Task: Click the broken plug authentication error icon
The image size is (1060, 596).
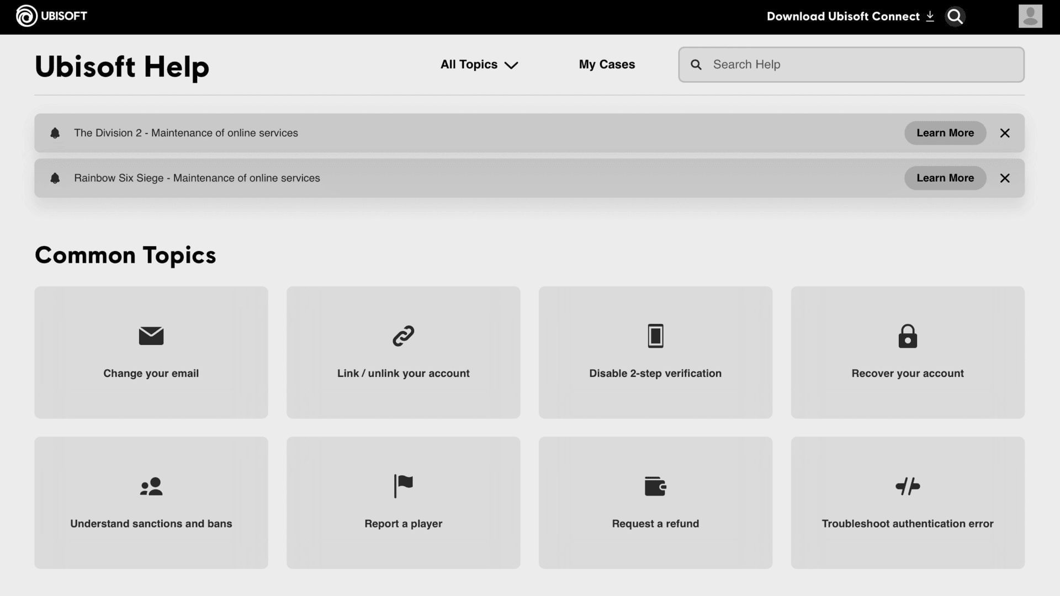Action: [907, 486]
